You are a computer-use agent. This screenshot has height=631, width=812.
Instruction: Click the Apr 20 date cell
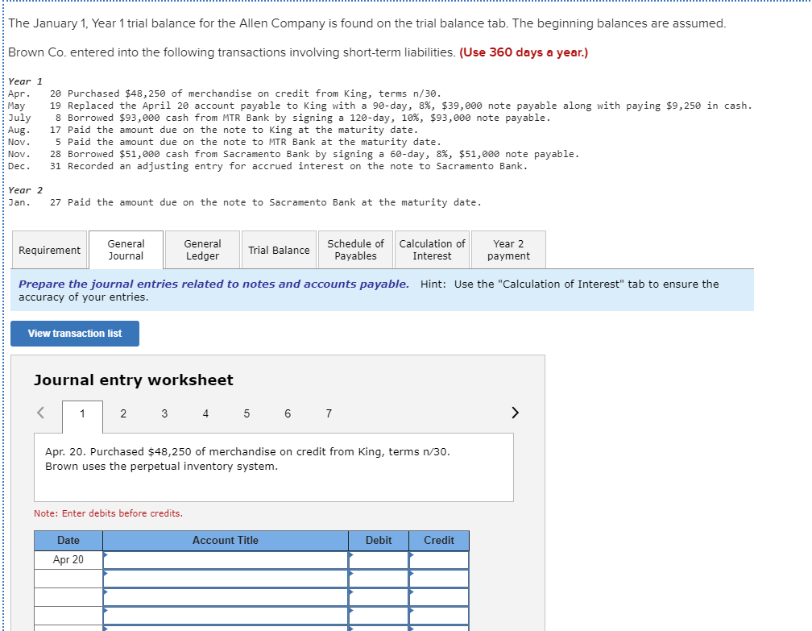click(x=68, y=560)
